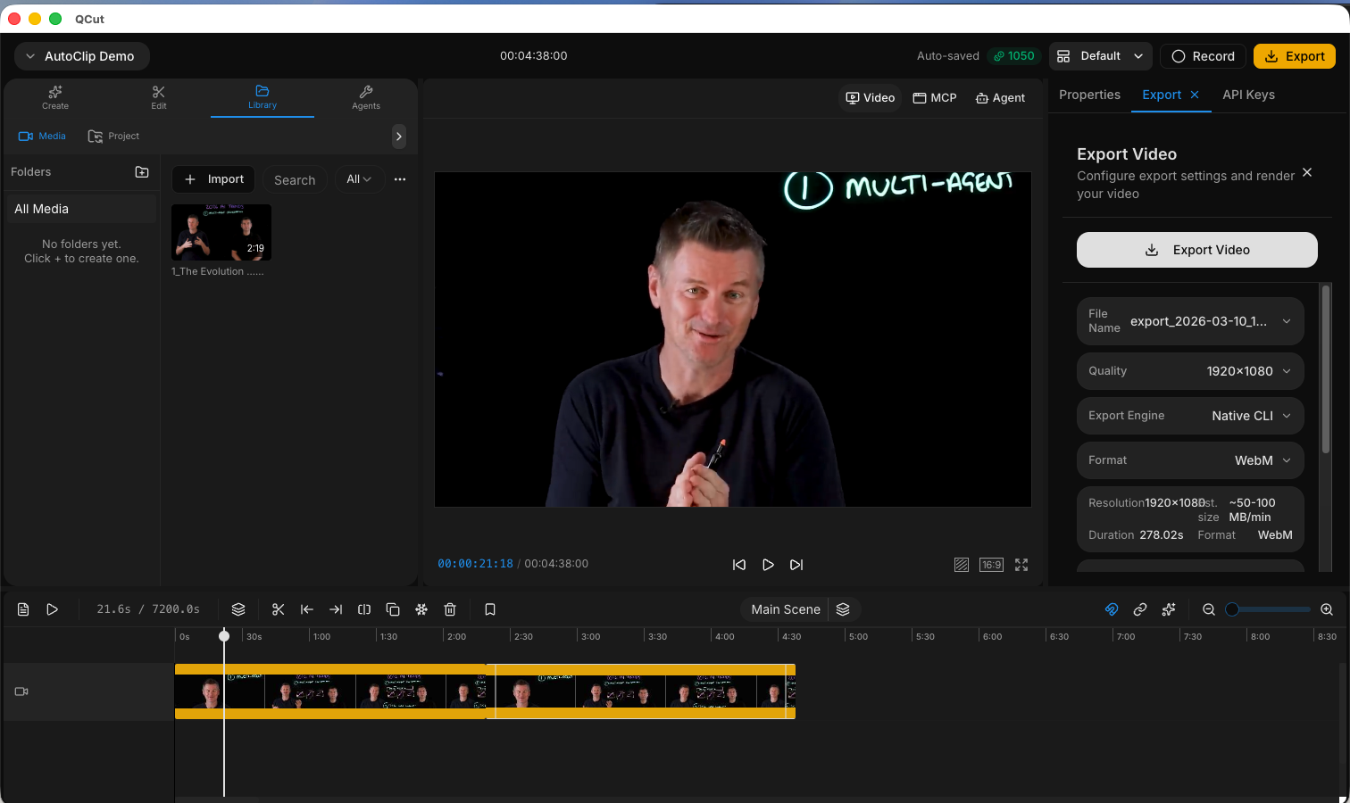Open the Agents panel
The width and height of the screenshot is (1350, 803).
point(365,97)
